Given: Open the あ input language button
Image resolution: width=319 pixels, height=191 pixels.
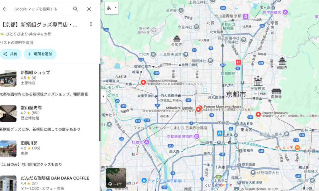Looking at the screenshot, I should [109, 8].
